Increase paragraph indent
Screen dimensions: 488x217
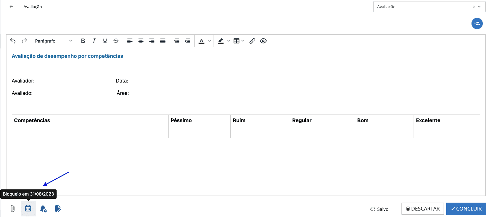click(x=188, y=41)
